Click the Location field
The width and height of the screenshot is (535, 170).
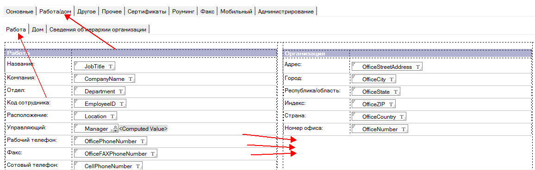95,116
